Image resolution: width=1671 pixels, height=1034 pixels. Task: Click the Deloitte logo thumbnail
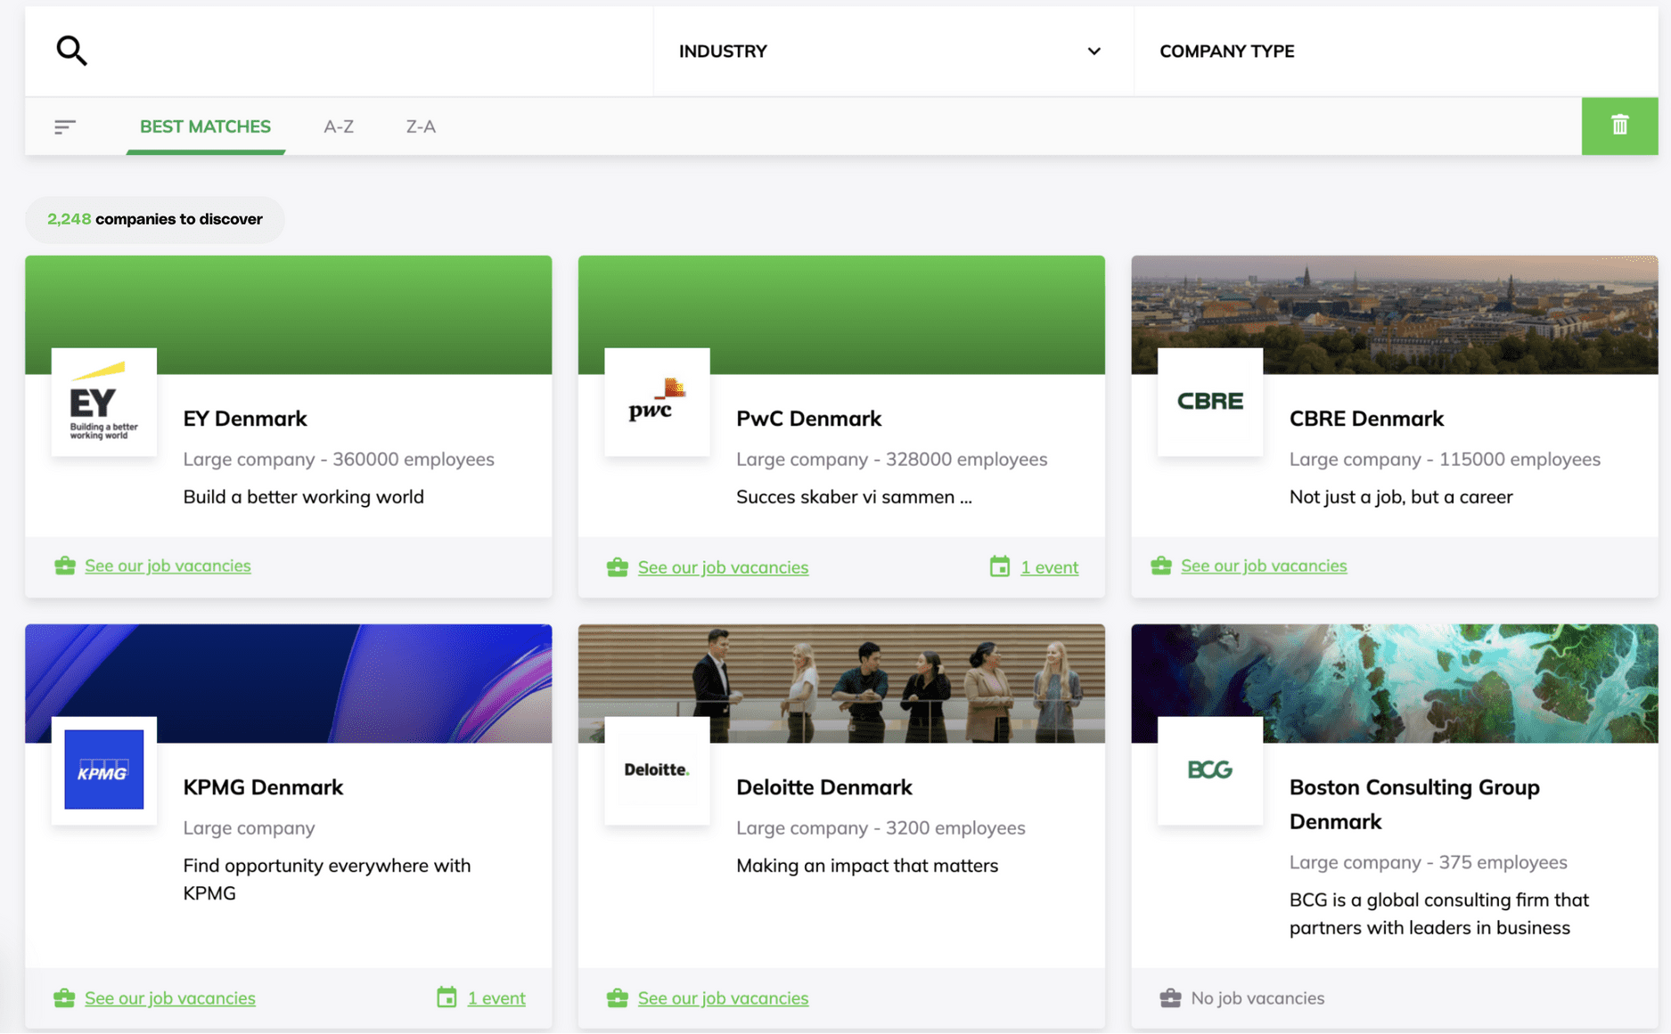(657, 770)
